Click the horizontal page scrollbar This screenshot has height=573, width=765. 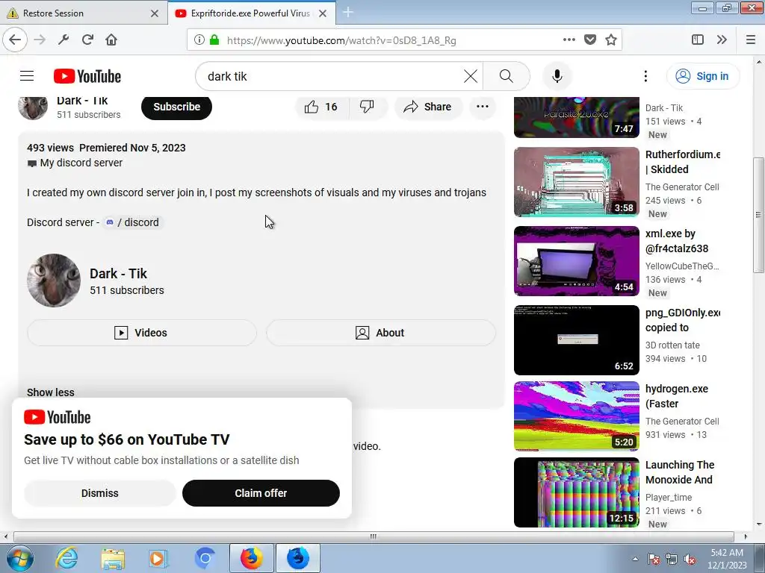click(374, 536)
